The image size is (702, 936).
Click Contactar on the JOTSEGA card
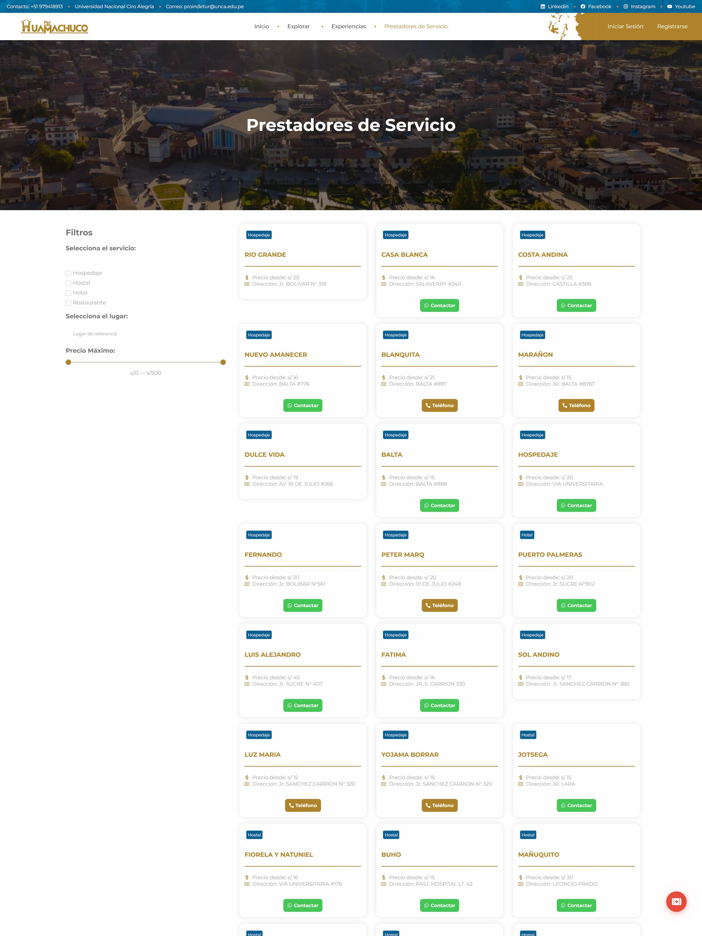pos(576,805)
